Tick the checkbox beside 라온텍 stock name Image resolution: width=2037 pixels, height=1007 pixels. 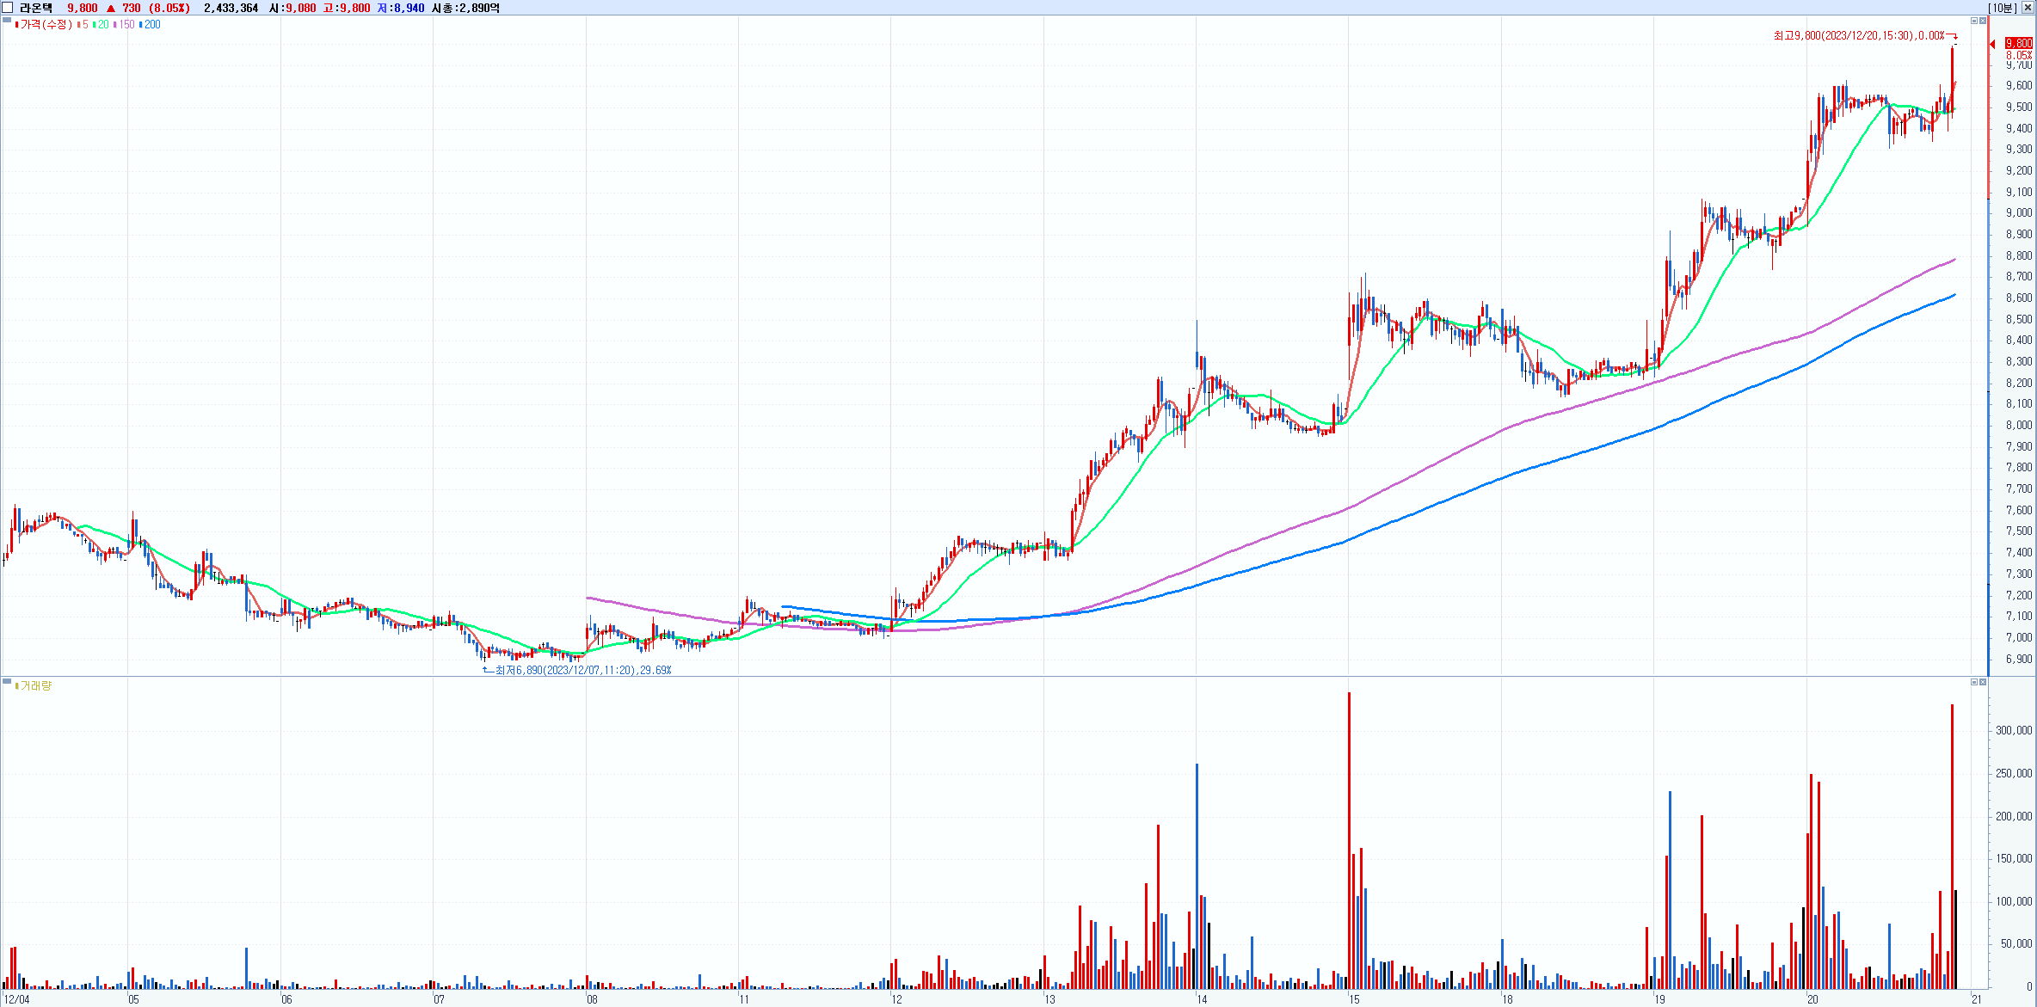(x=8, y=8)
